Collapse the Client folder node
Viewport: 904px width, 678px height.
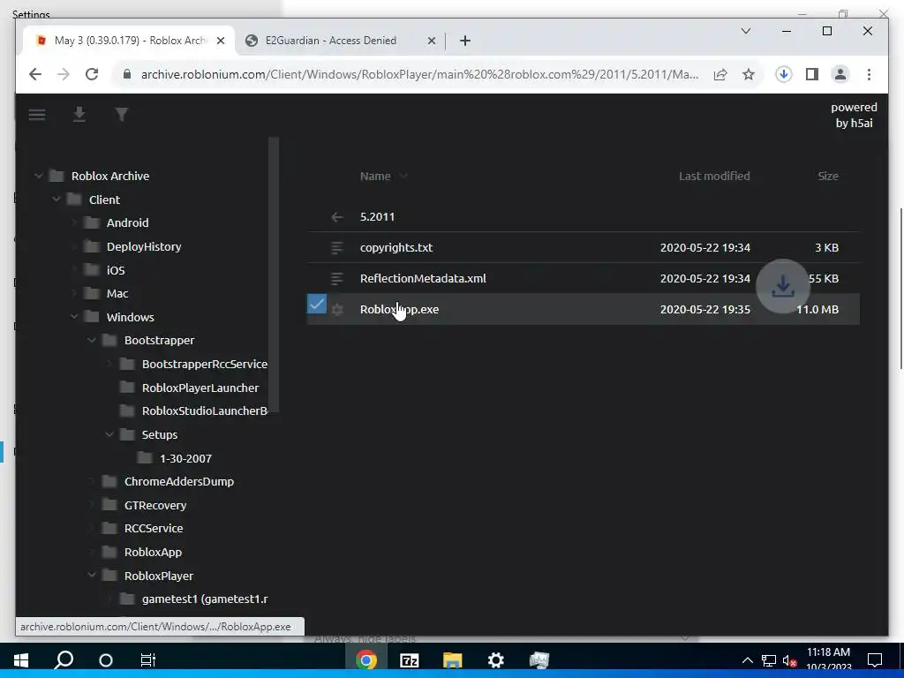[x=56, y=200]
